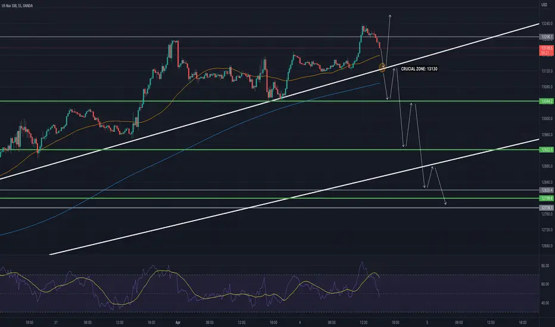555x327 pixels.
Task: Click the 13000.0 price axis value
Action: click(547, 119)
